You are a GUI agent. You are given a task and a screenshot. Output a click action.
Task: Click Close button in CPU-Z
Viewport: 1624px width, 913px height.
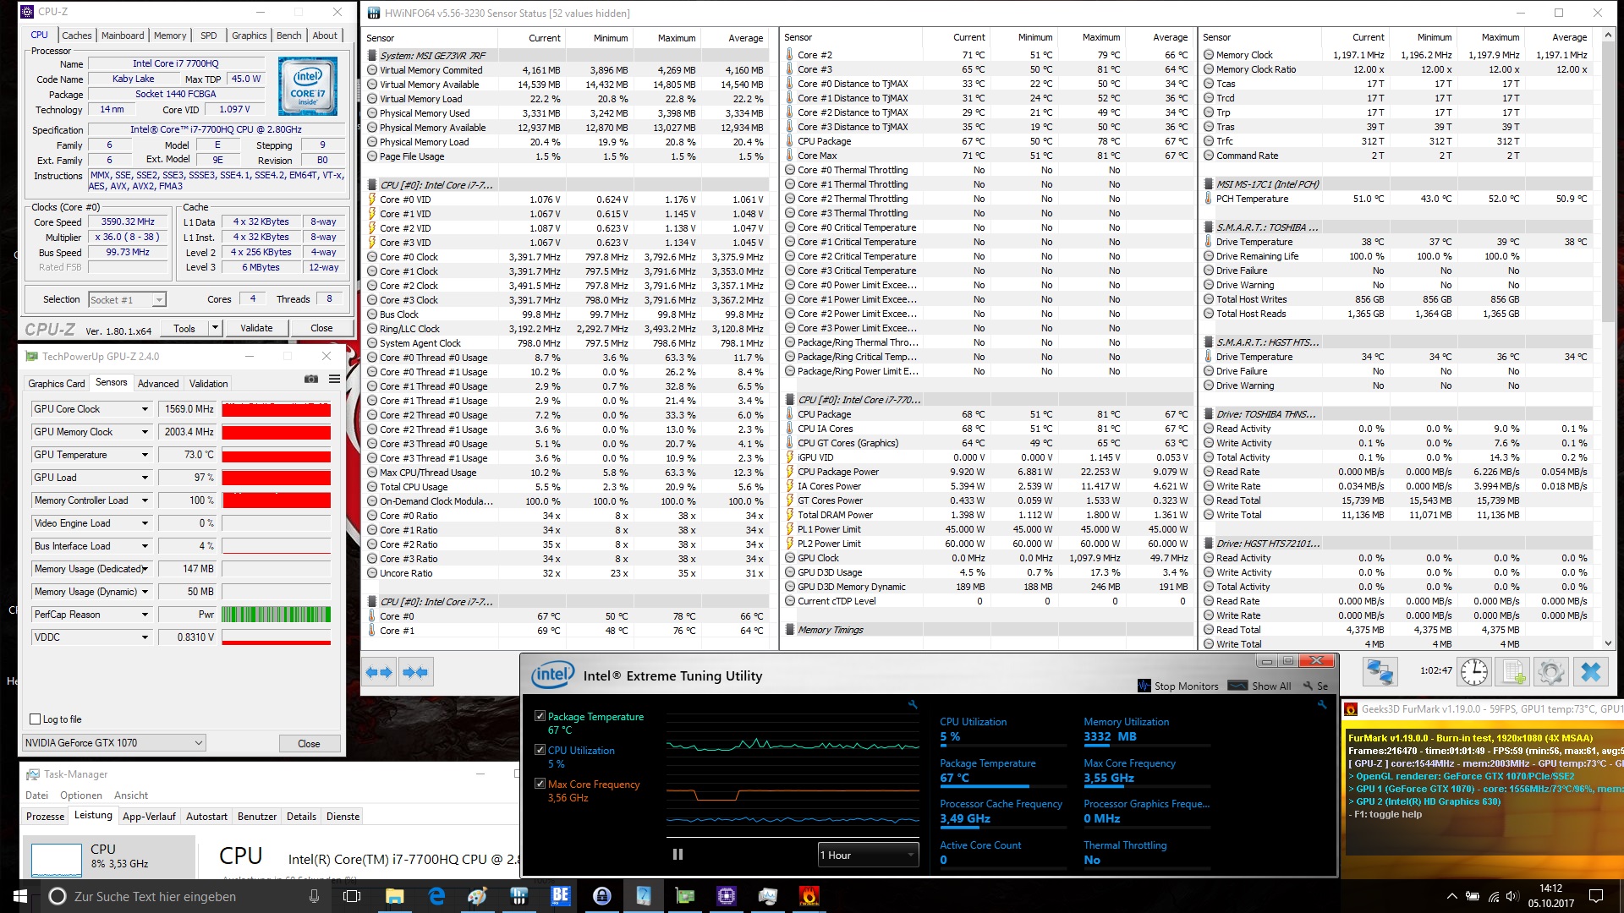click(x=321, y=328)
